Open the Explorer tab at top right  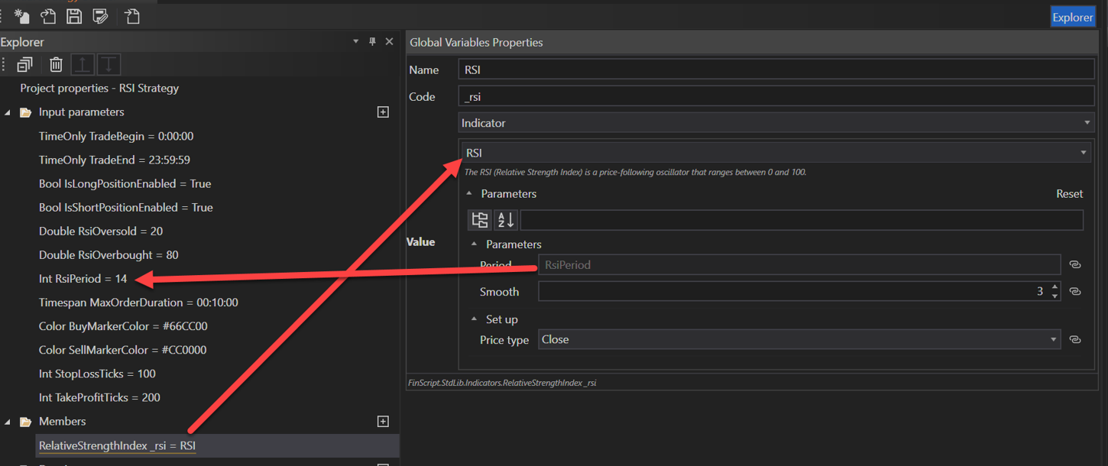(1072, 17)
